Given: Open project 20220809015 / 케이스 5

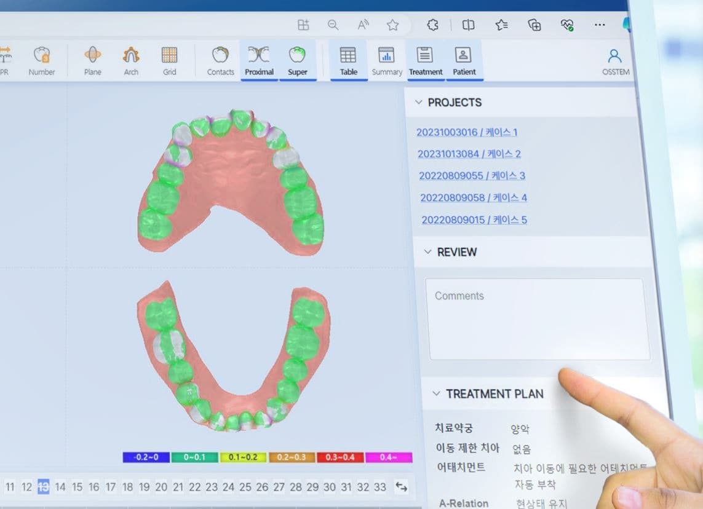Looking at the screenshot, I should tap(474, 219).
